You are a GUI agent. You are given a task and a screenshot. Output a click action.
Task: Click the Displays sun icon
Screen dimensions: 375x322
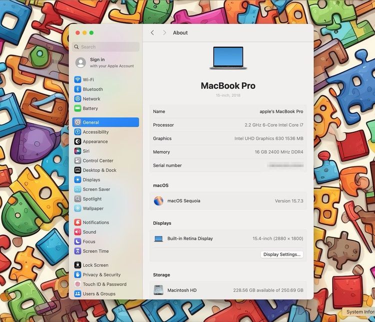tap(77, 180)
